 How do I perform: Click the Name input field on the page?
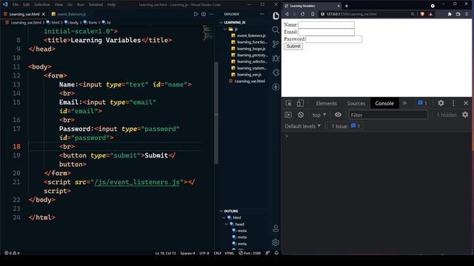[x=326, y=24]
